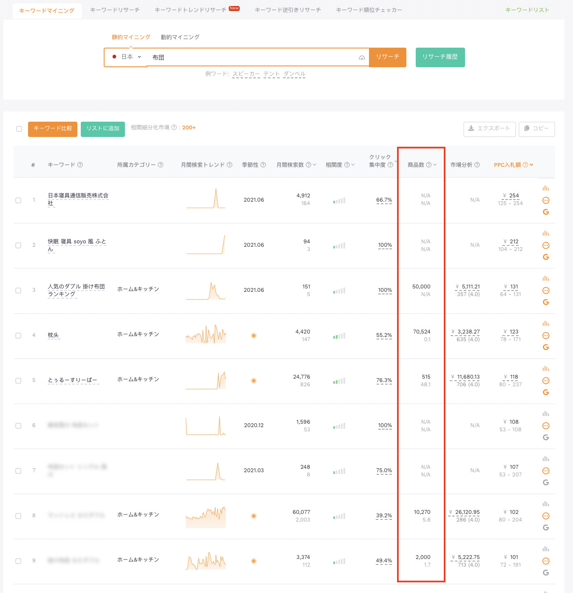Toggle the select-all checkbox above table

[19, 129]
